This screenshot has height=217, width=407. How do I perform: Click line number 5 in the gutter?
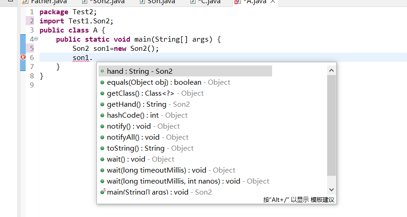click(x=32, y=49)
